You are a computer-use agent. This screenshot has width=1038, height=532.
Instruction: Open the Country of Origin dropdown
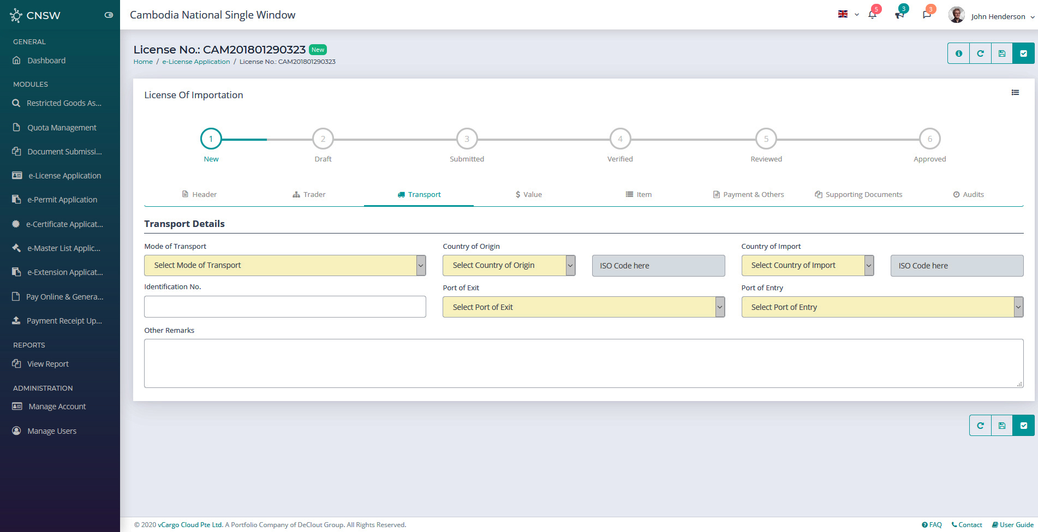pyautogui.click(x=509, y=265)
